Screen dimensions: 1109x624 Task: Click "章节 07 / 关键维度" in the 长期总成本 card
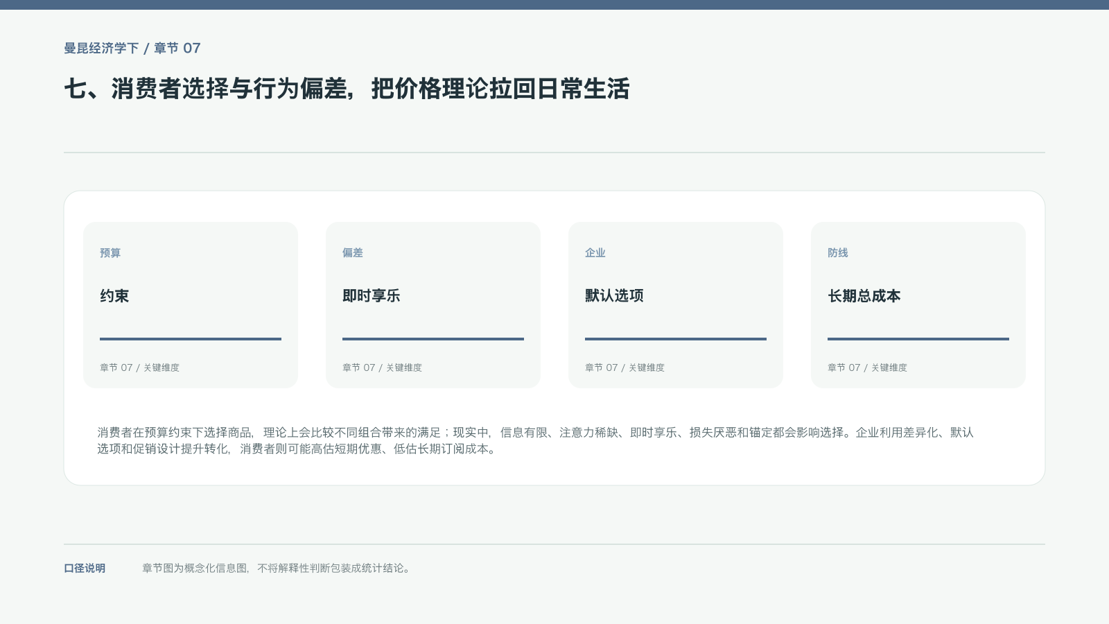[867, 367]
